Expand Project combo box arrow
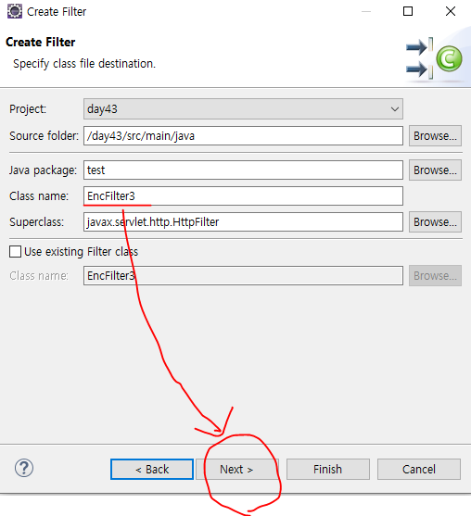The width and height of the screenshot is (471, 516). pyautogui.click(x=395, y=109)
